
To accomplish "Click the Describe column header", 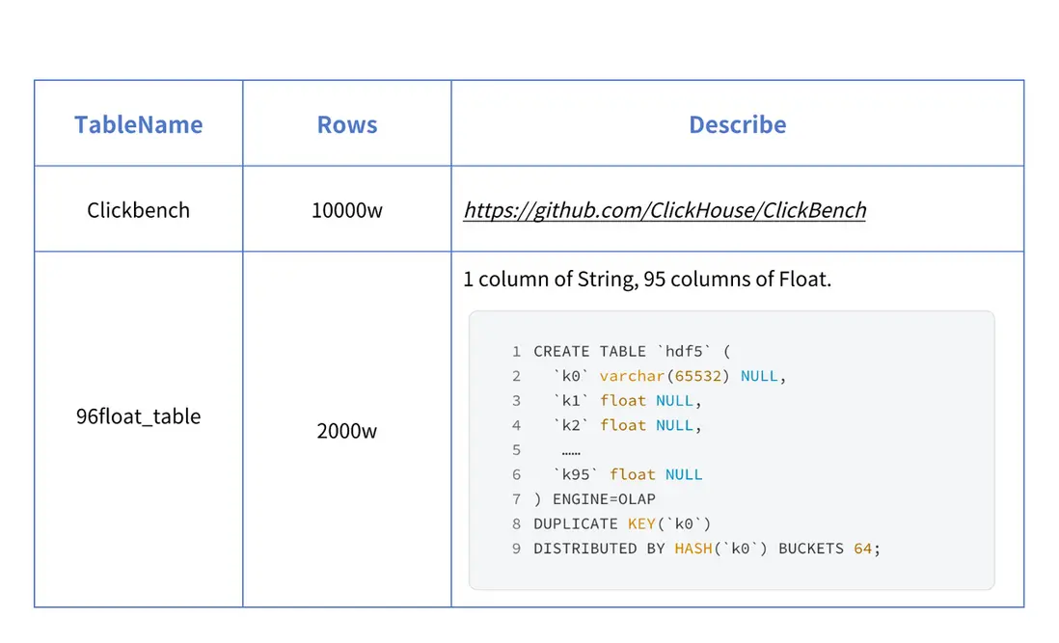I will (737, 124).
